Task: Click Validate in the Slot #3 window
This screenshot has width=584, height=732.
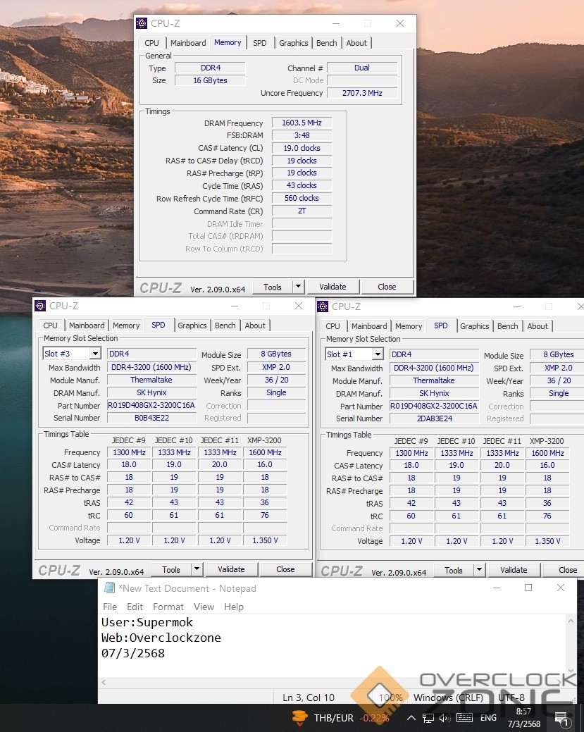Action: 231,569
